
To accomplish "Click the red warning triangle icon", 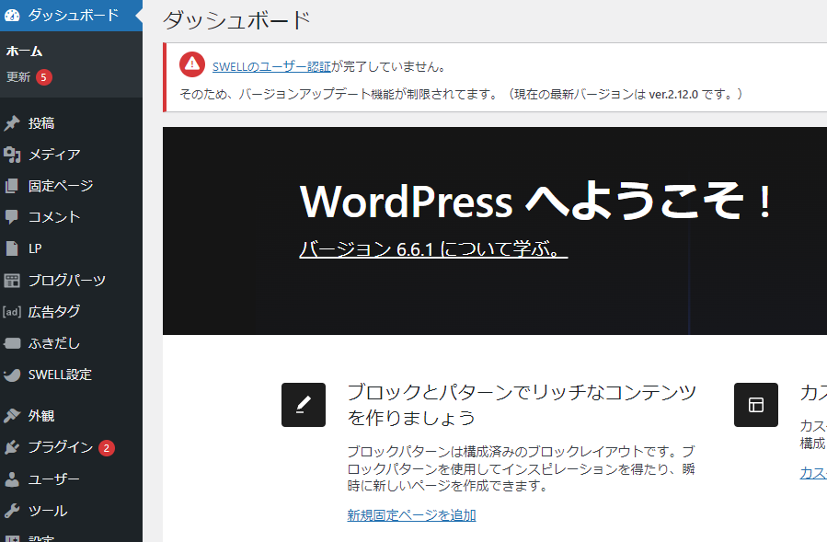I will coord(192,65).
